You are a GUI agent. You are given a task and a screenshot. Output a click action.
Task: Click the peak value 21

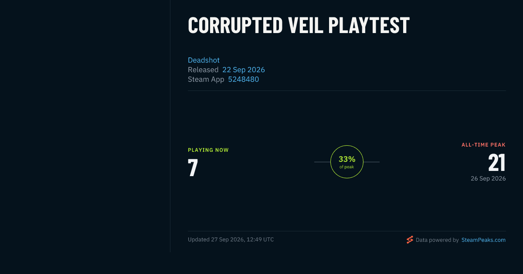coord(497,163)
